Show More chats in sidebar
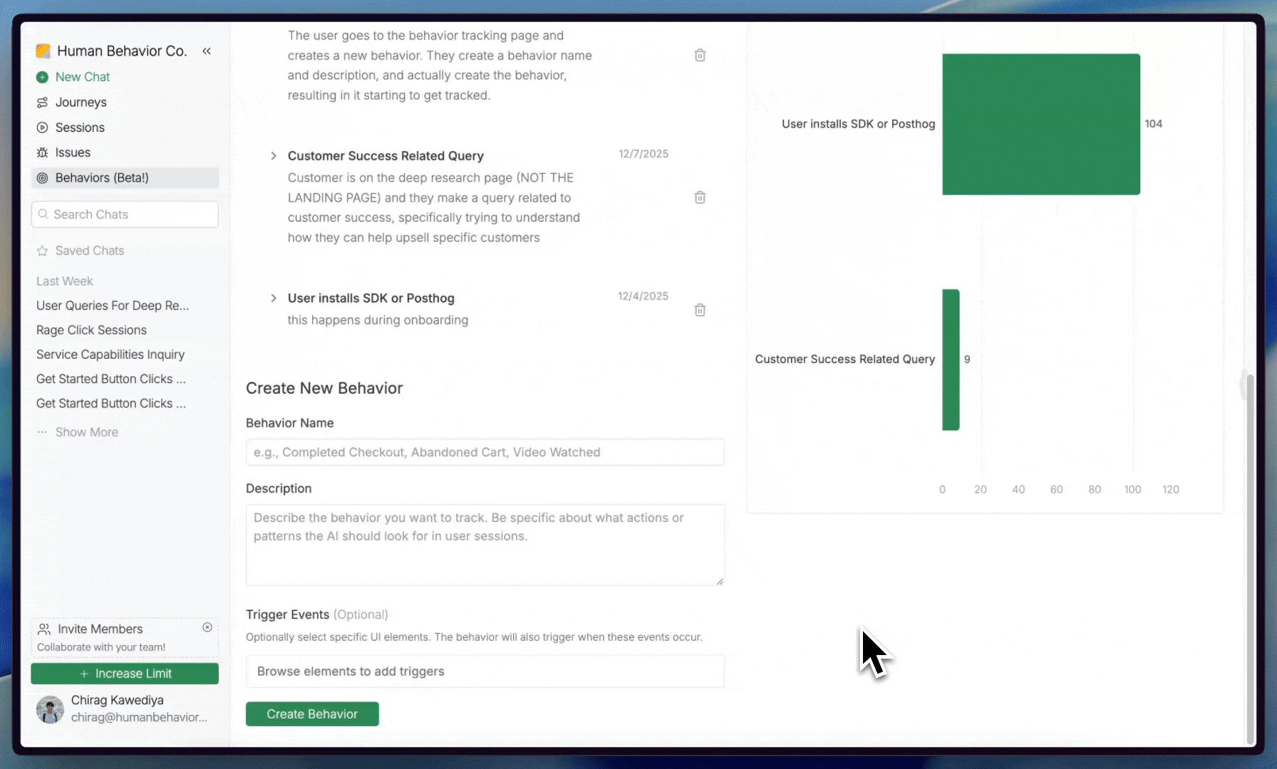This screenshot has width=1277, height=769. 86,432
